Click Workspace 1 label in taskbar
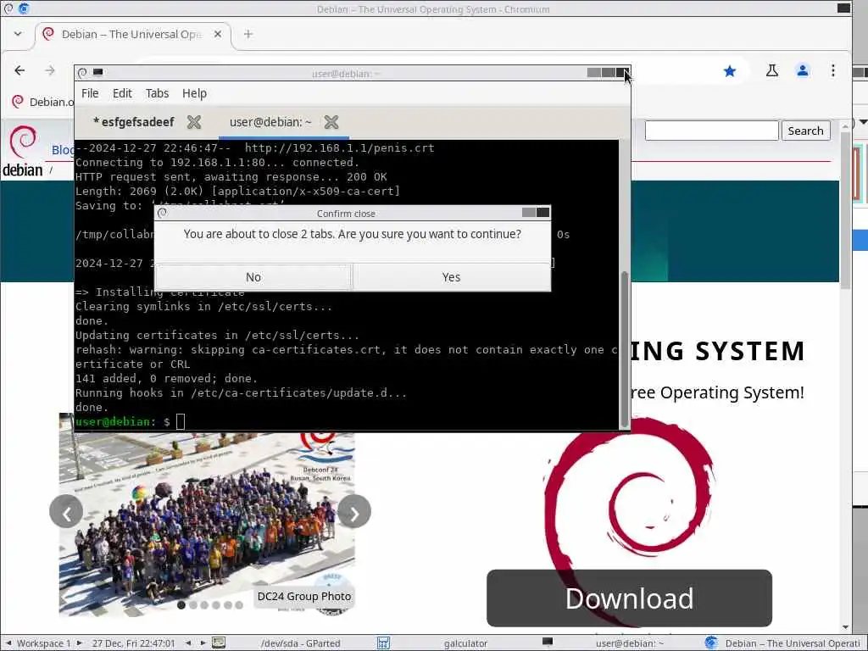The width and height of the screenshot is (868, 651). (44, 643)
